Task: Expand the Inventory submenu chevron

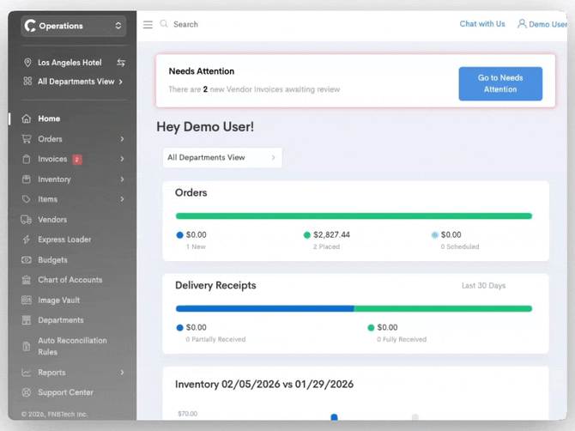Action: (x=122, y=179)
